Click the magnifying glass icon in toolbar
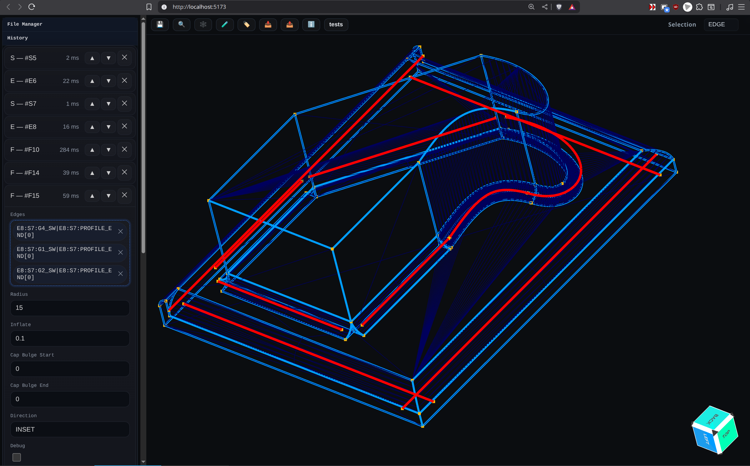The height and width of the screenshot is (466, 750). pos(181,24)
